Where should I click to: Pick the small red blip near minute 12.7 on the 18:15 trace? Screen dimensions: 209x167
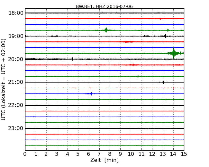pyautogui.click(x=160, y=19)
